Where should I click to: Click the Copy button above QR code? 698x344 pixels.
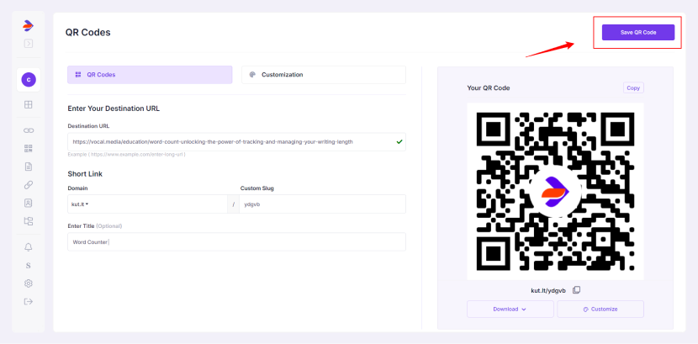click(x=633, y=87)
